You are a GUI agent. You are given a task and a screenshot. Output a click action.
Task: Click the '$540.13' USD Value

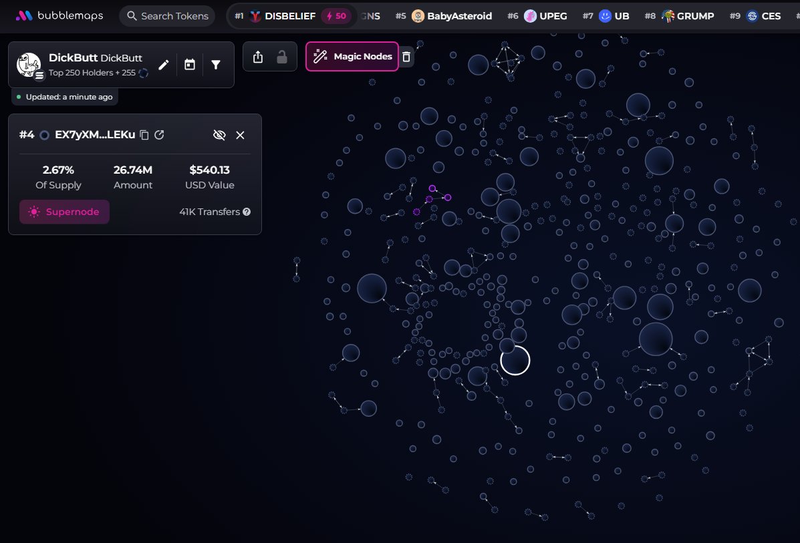(210, 170)
